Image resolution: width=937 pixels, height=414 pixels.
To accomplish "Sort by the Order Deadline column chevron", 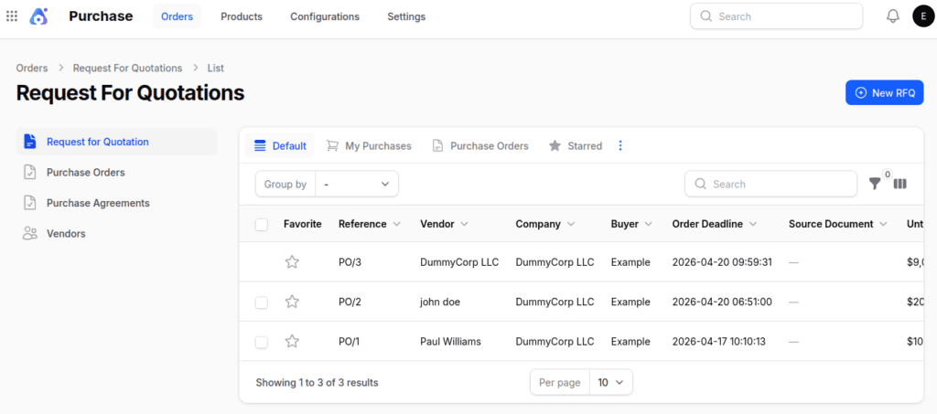I will [753, 224].
